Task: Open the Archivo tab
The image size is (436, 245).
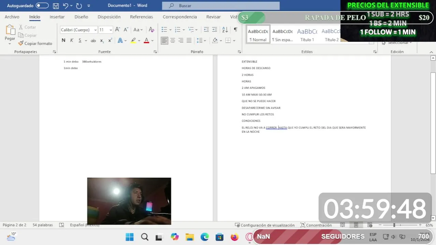Action: 12,17
